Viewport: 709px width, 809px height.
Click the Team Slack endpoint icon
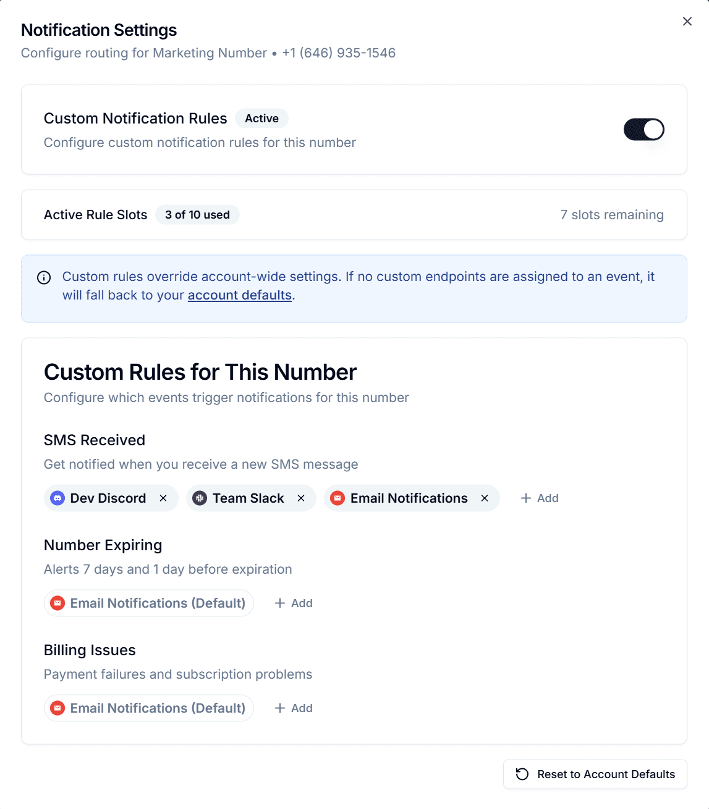pos(200,498)
